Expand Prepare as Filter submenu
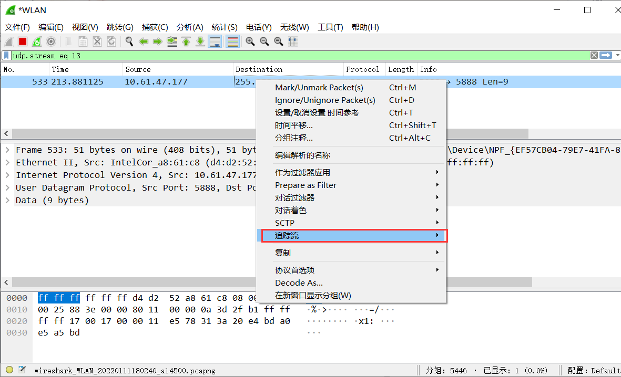The height and width of the screenshot is (377, 621). (351, 185)
